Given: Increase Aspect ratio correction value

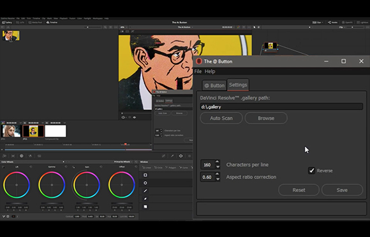Looking at the screenshot, I should point(218,174).
